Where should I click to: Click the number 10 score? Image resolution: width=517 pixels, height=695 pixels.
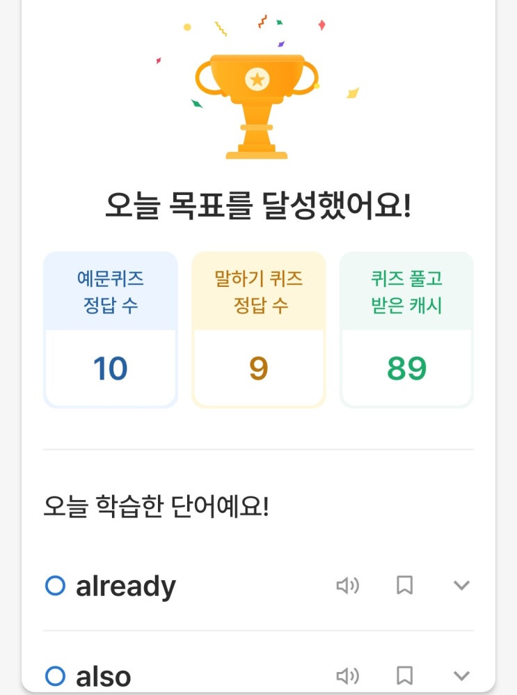coord(111,368)
